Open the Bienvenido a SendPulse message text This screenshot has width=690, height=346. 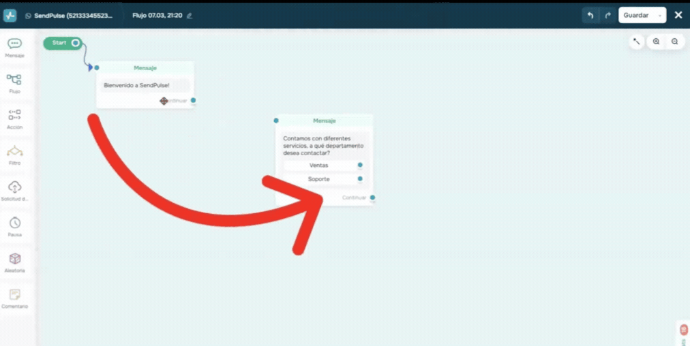coord(136,85)
